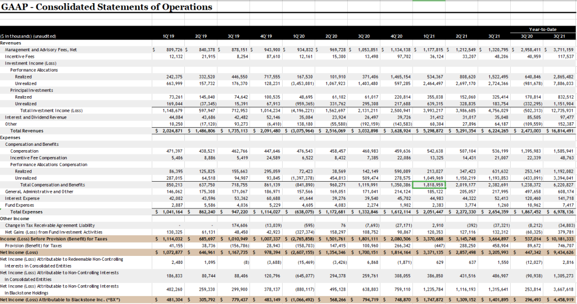Select the 3Q'20 header under Year-to-Date
This screenshot has width=577, height=304.
pos(527,36)
